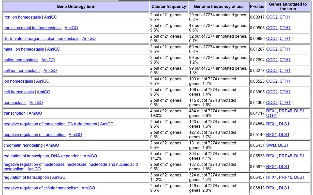Screen dimensions: 313x195
Task: Open AmiGO link for iron ion homeostasis
Action: (x=51, y=17)
